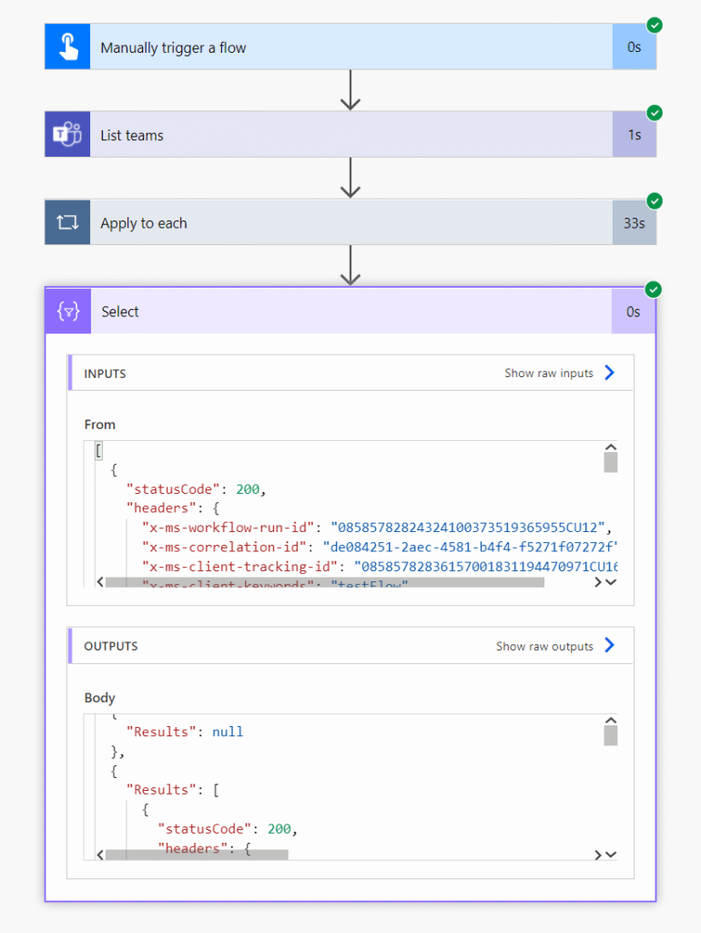The image size is (701, 933).
Task: Collapse the Select step header
Action: coord(350,312)
